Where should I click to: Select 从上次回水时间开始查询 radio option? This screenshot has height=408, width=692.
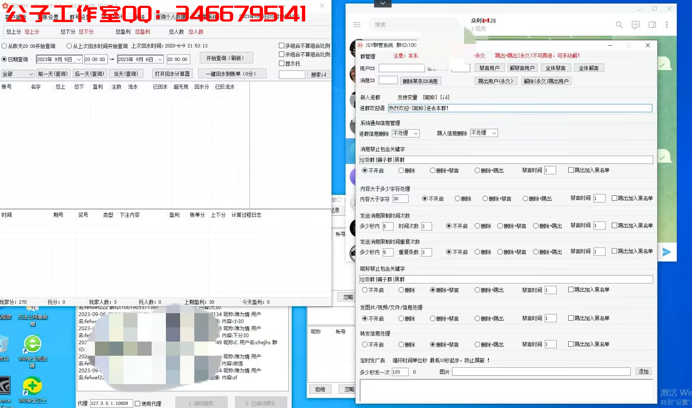(69, 46)
